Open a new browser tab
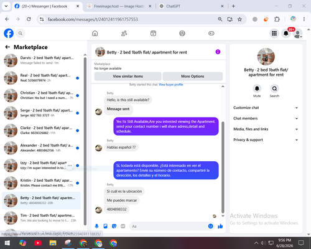 [233, 6]
